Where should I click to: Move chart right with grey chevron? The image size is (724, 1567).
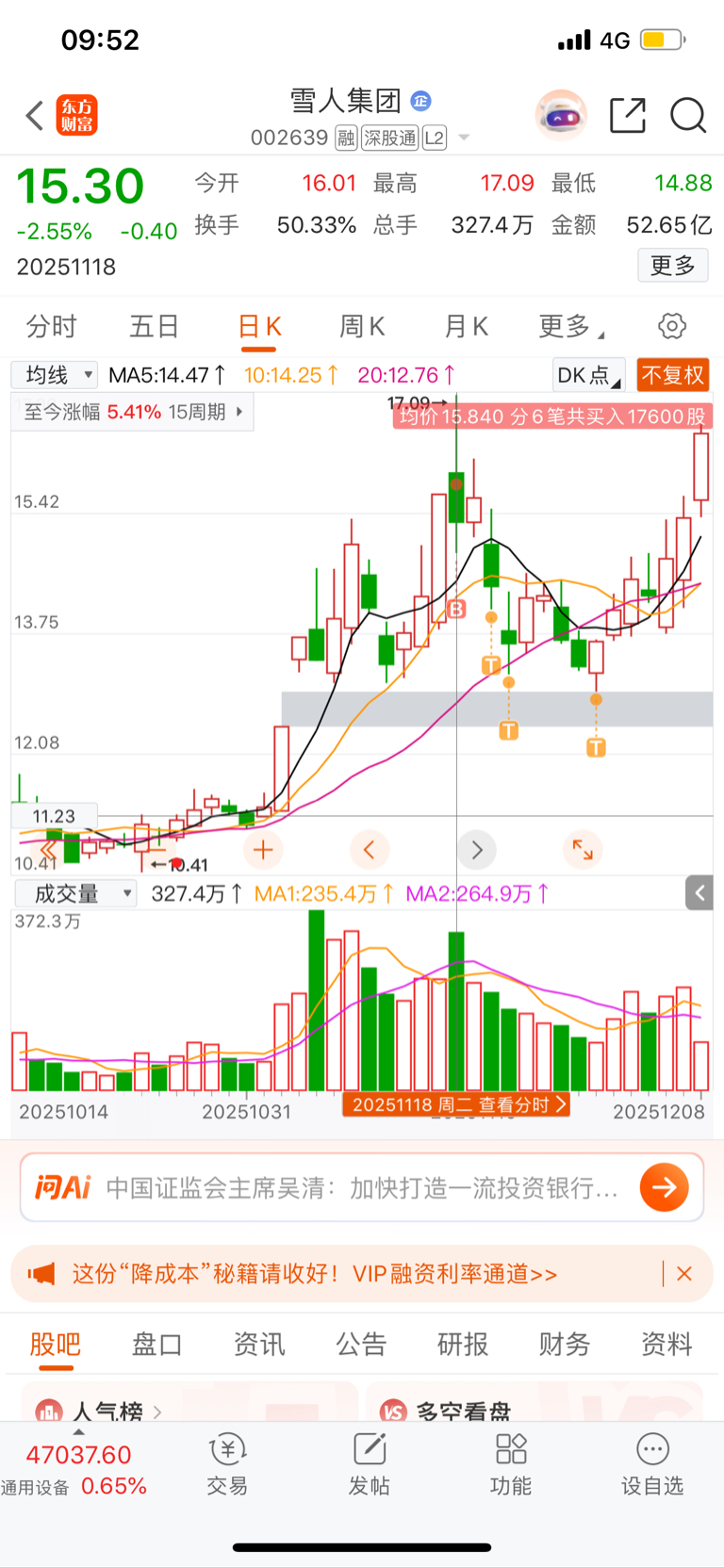(476, 850)
